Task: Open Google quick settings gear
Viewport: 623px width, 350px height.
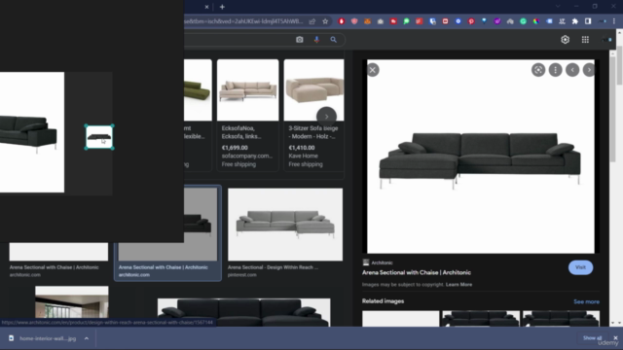Action: pyautogui.click(x=565, y=40)
